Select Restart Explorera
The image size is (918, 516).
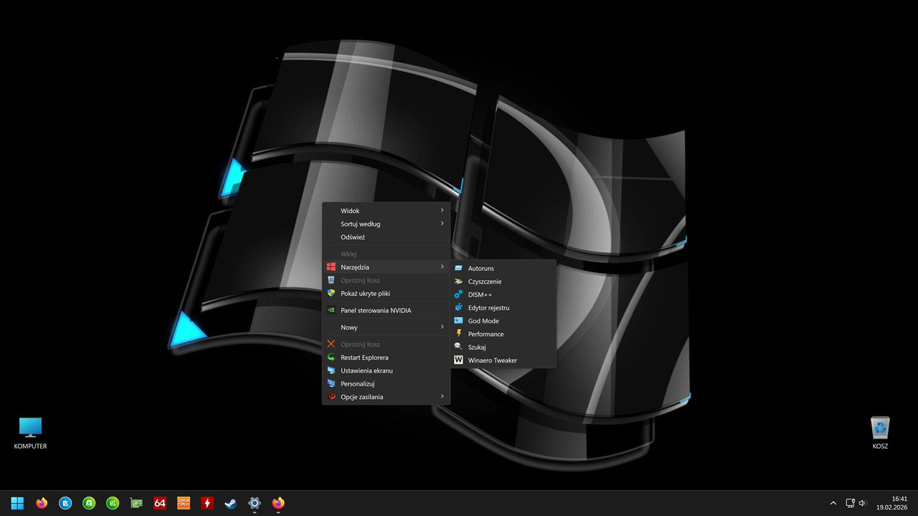tap(386, 358)
